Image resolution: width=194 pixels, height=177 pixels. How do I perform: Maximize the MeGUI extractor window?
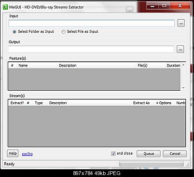(x=164, y=6)
